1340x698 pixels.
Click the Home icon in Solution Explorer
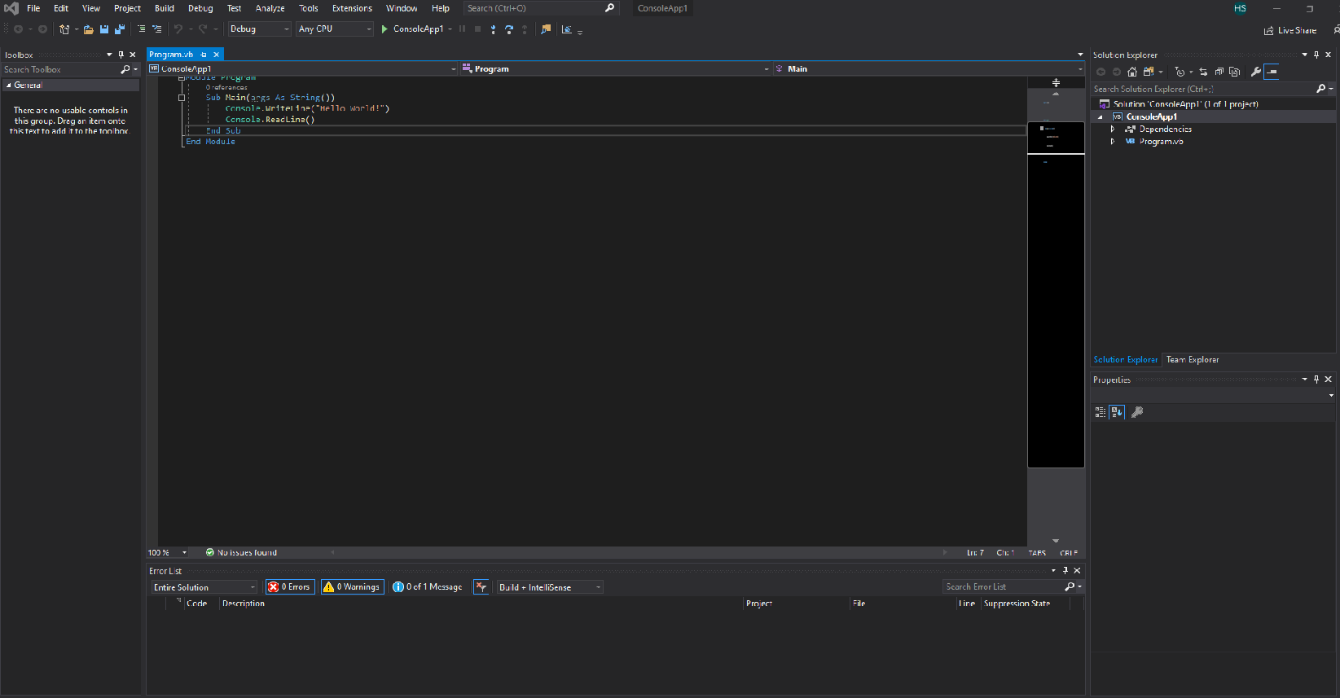[x=1131, y=72]
